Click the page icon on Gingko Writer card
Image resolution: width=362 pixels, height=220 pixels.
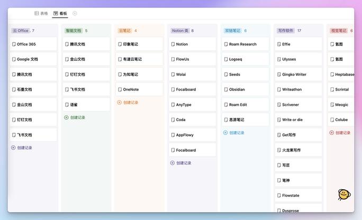[279, 75]
